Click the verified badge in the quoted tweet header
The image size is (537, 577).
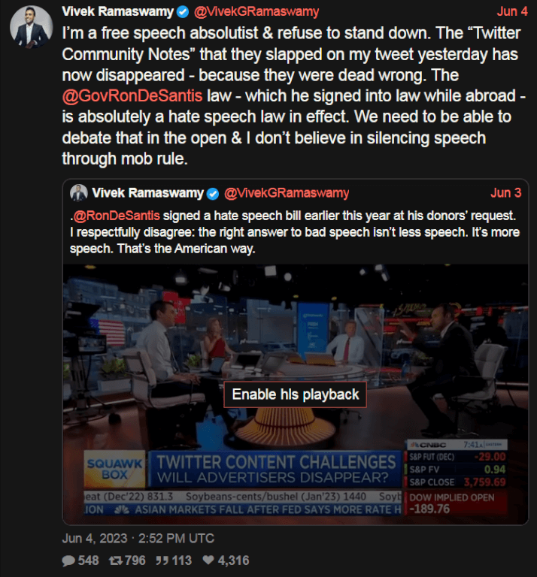point(213,194)
